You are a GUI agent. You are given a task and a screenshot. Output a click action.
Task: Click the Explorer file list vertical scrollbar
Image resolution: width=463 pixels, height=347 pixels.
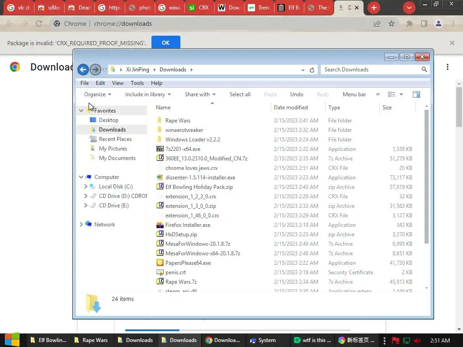point(426,177)
